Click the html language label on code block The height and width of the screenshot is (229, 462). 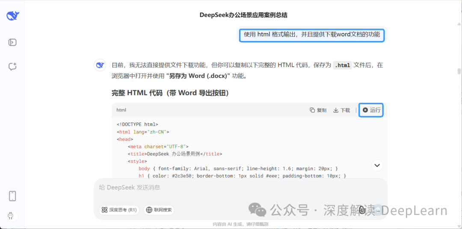coord(121,110)
